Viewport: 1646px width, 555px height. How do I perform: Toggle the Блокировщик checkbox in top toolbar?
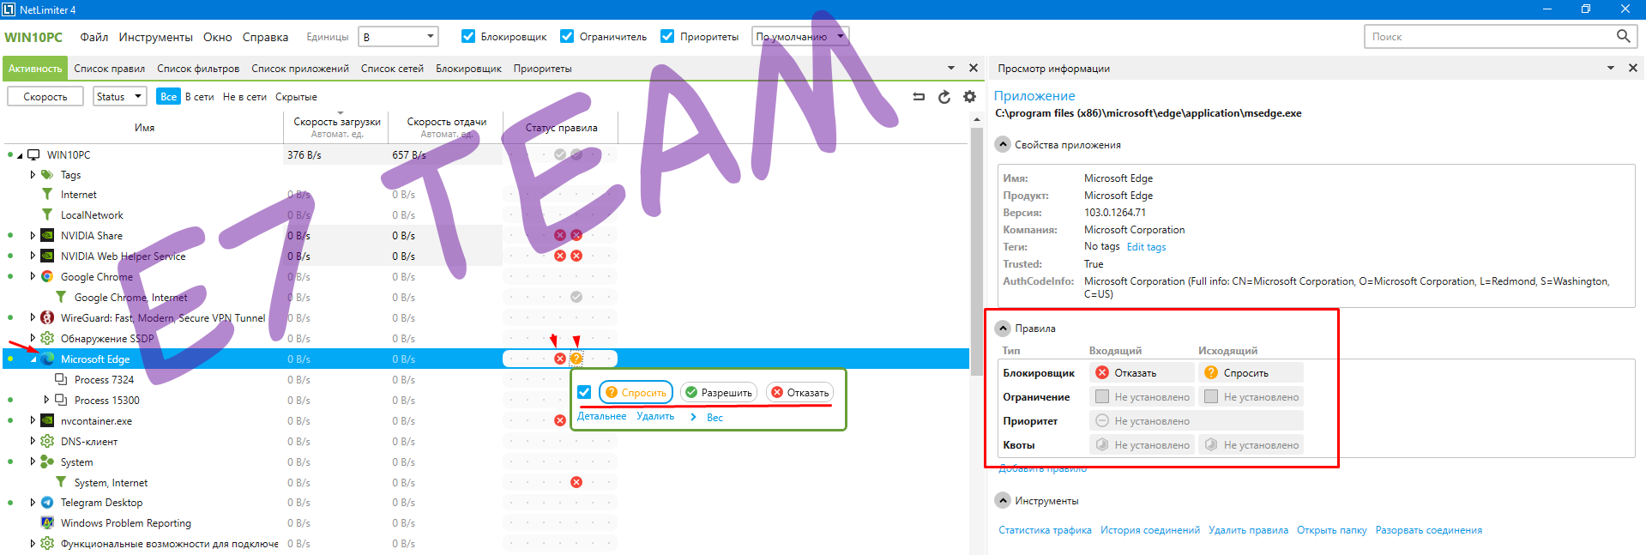click(468, 36)
